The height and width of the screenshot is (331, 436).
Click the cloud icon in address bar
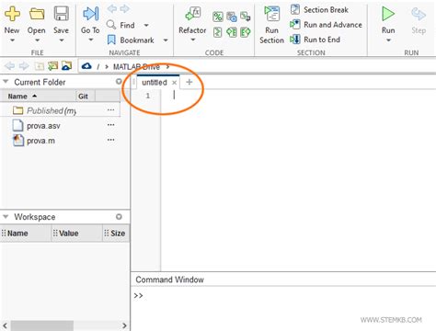click(x=86, y=66)
